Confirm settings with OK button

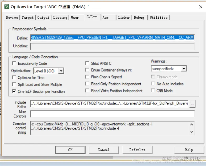(70, 150)
